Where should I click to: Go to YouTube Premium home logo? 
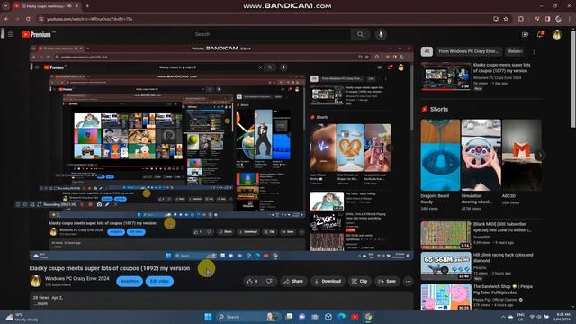(x=36, y=34)
